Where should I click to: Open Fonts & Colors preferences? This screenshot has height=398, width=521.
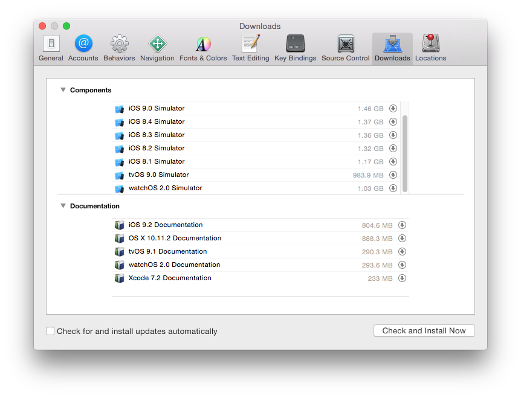tap(203, 48)
